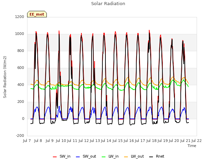
Task: Click the 0 y-axis tick label
Action: click(23, 119)
